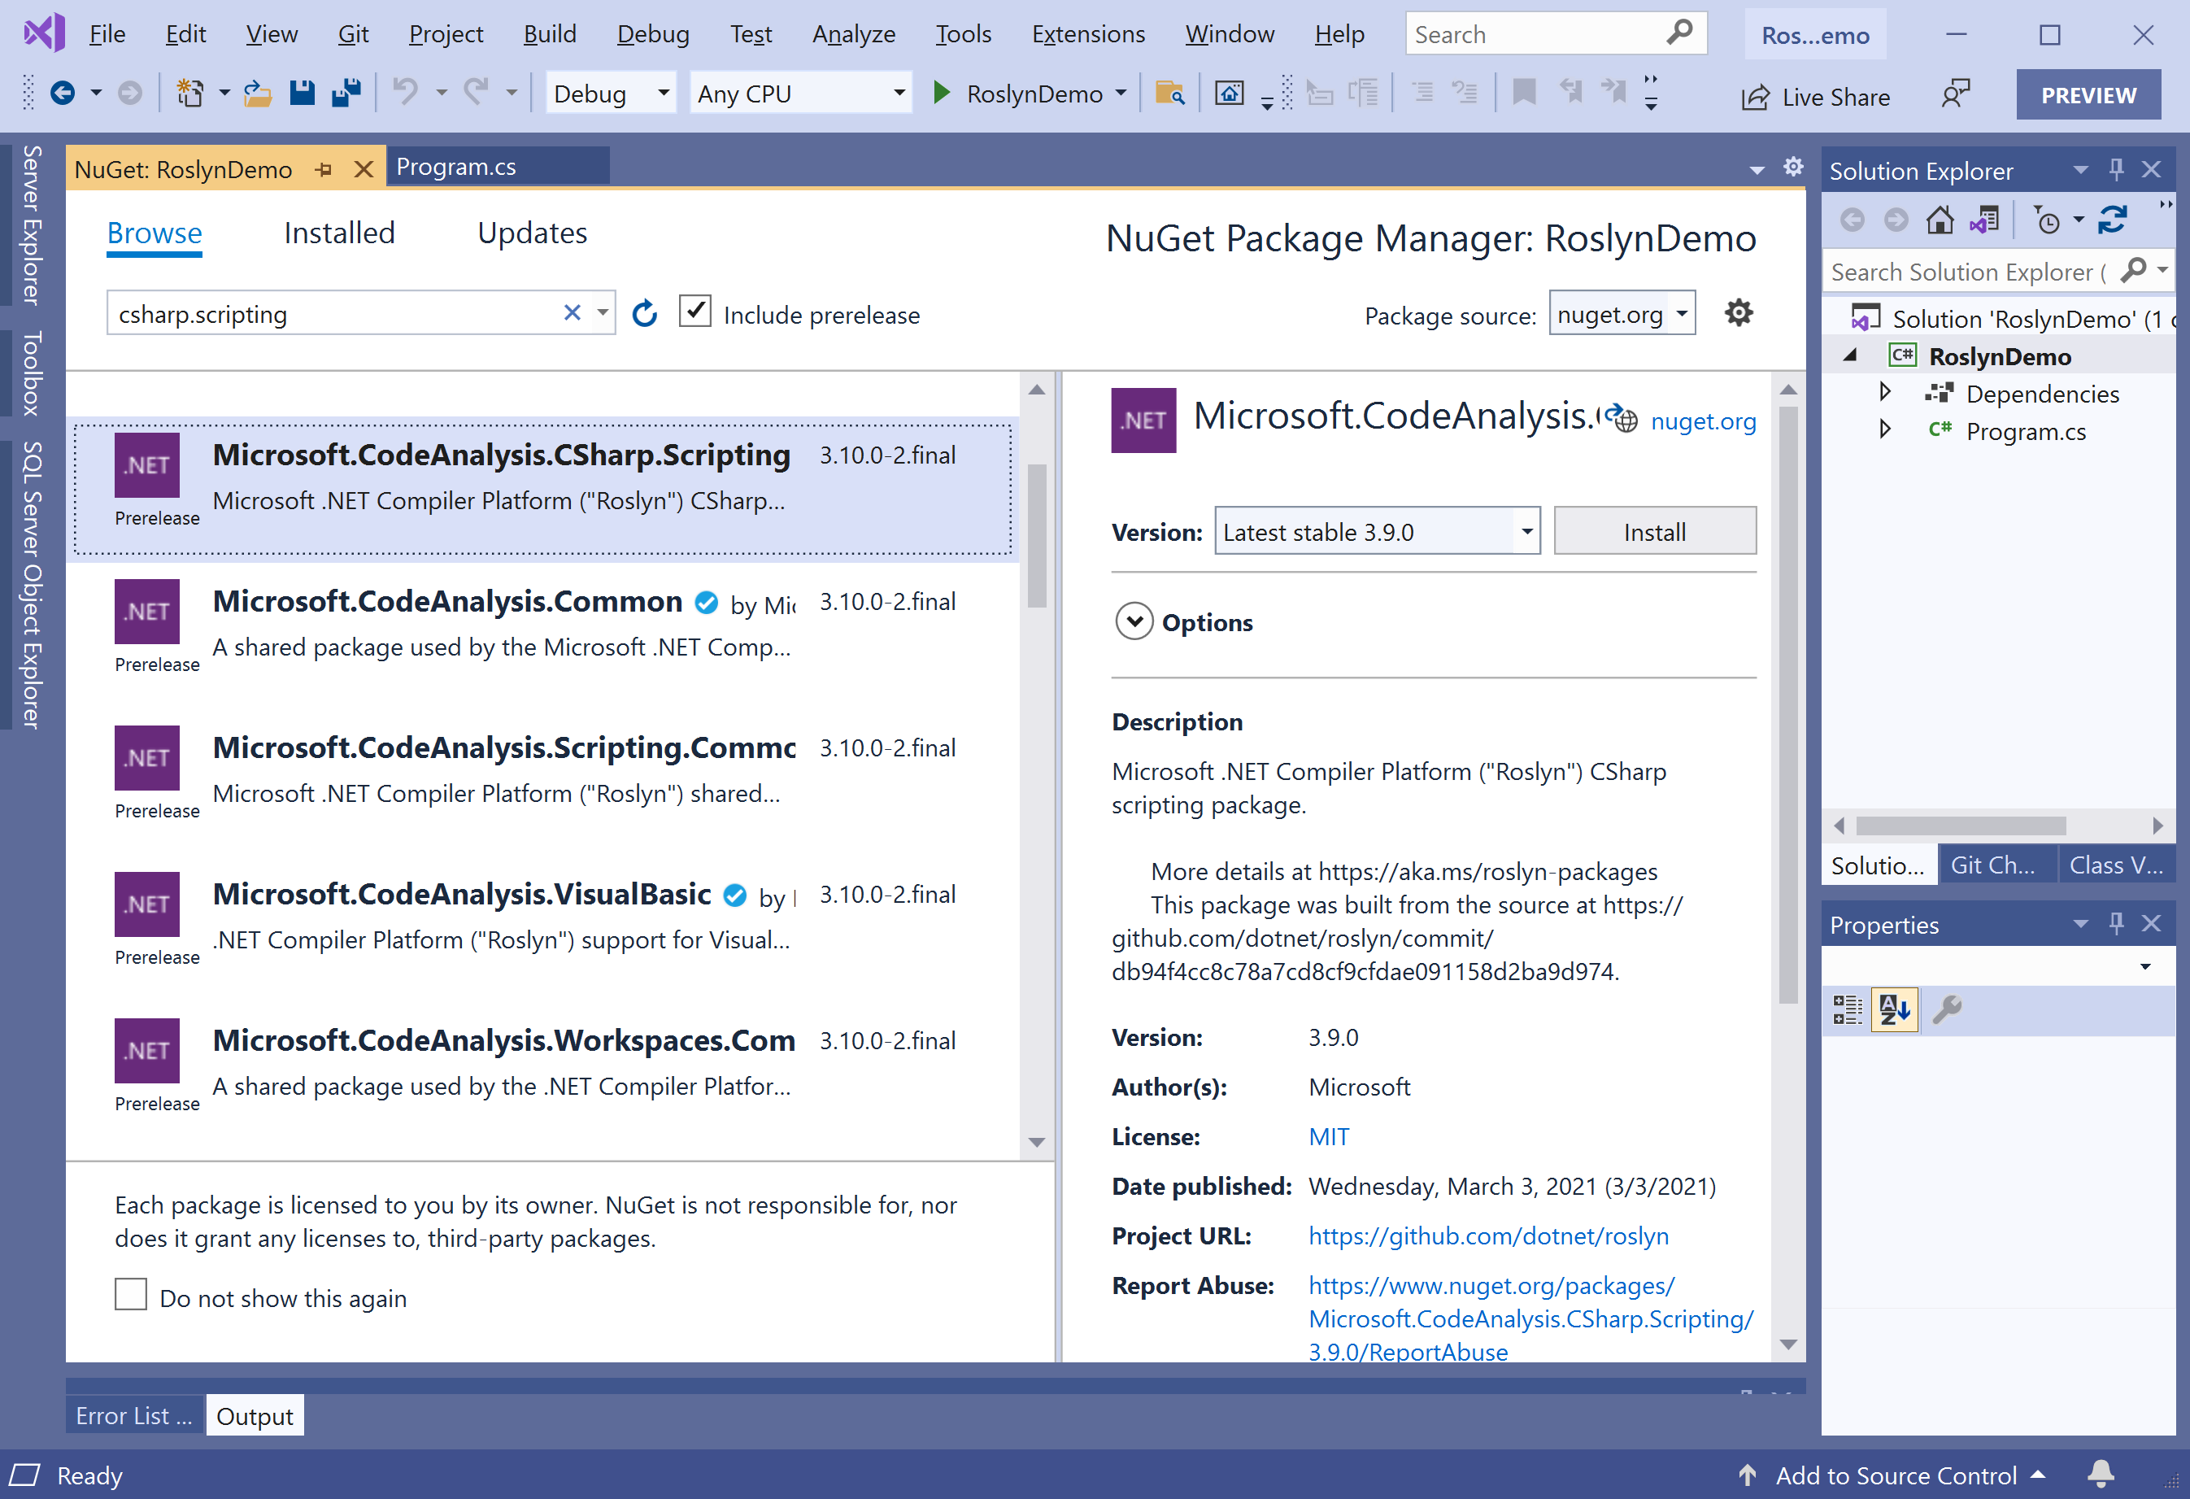Expand the Options section

[x=1134, y=622]
